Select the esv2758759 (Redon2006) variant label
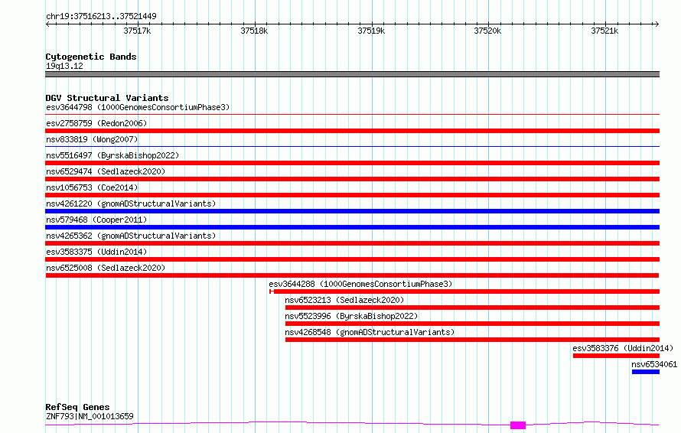The image size is (681, 433). [96, 123]
